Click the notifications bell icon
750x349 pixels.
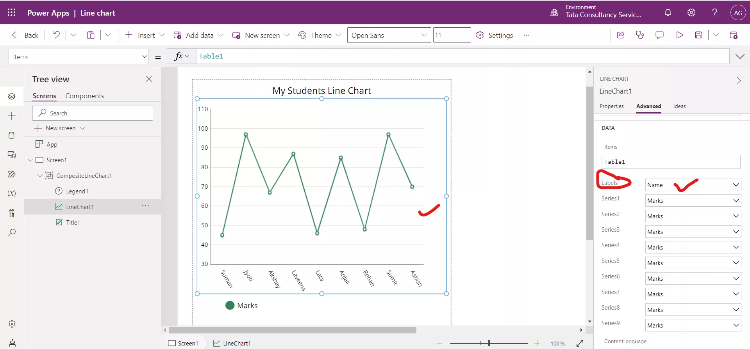tap(668, 12)
